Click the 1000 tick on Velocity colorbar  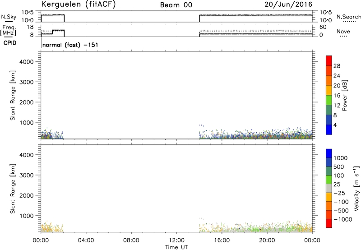(341, 158)
